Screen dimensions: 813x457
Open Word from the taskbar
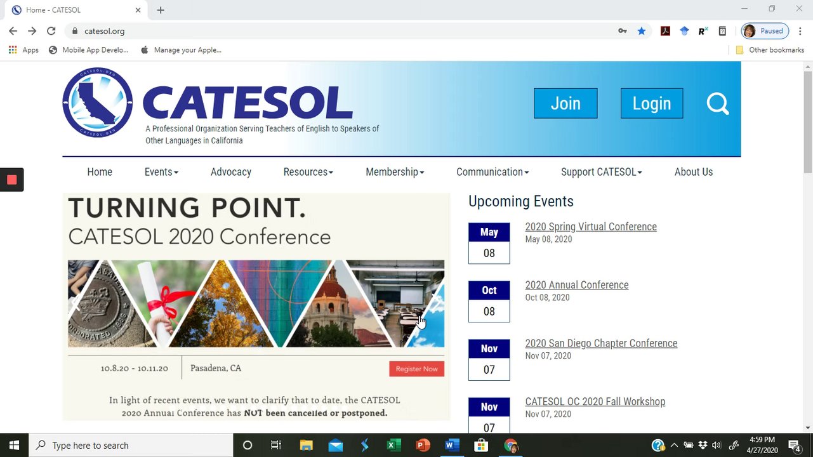pos(452,445)
